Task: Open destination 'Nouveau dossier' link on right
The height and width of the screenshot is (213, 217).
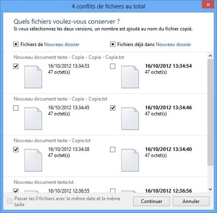Action: [174, 44]
